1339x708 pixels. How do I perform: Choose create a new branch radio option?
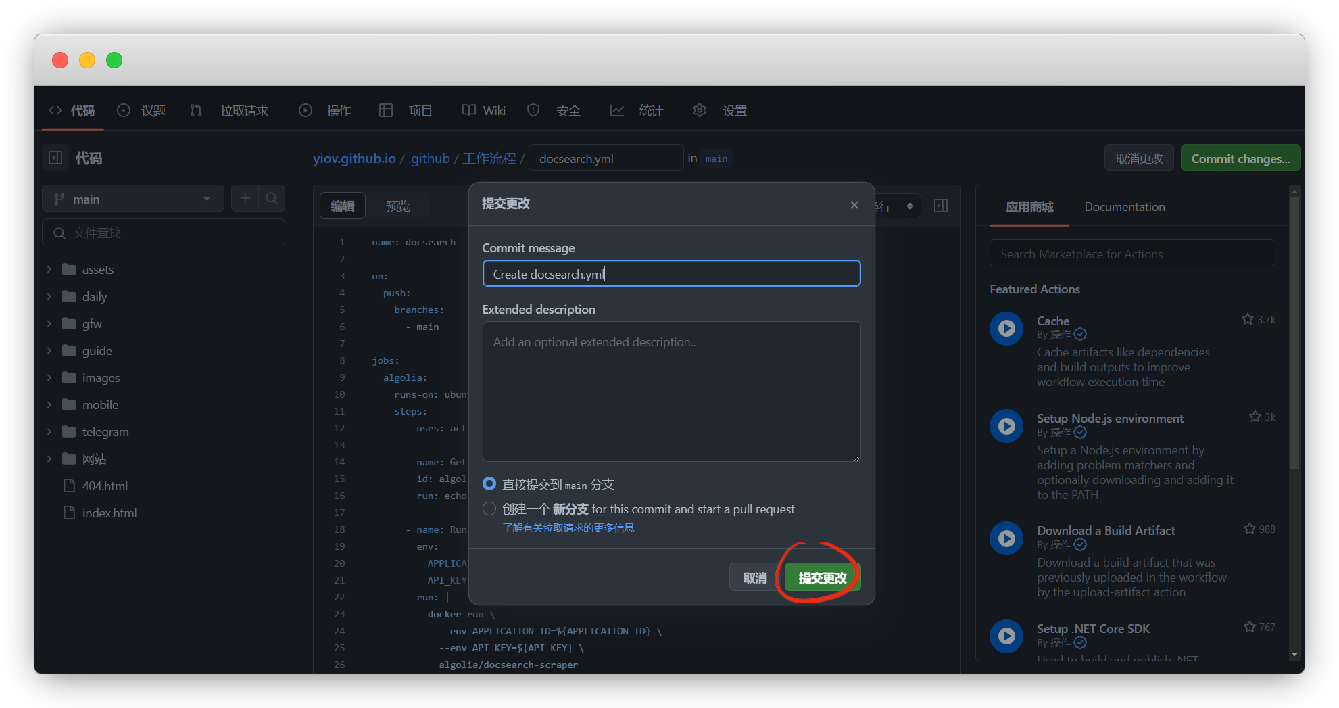489,509
